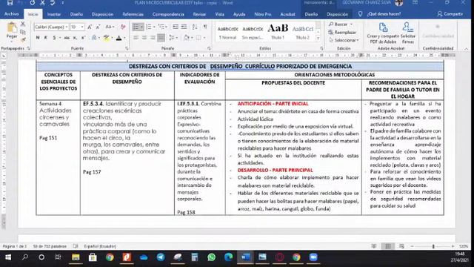Click the Pegar paste icon

click(x=12, y=28)
